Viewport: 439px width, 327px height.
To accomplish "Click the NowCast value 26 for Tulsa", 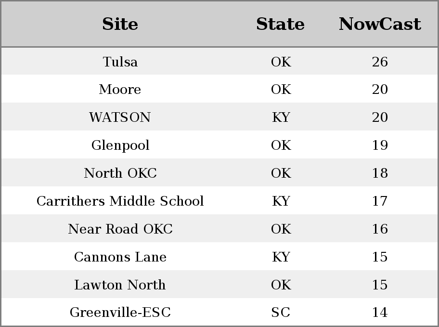I will click(380, 62).
